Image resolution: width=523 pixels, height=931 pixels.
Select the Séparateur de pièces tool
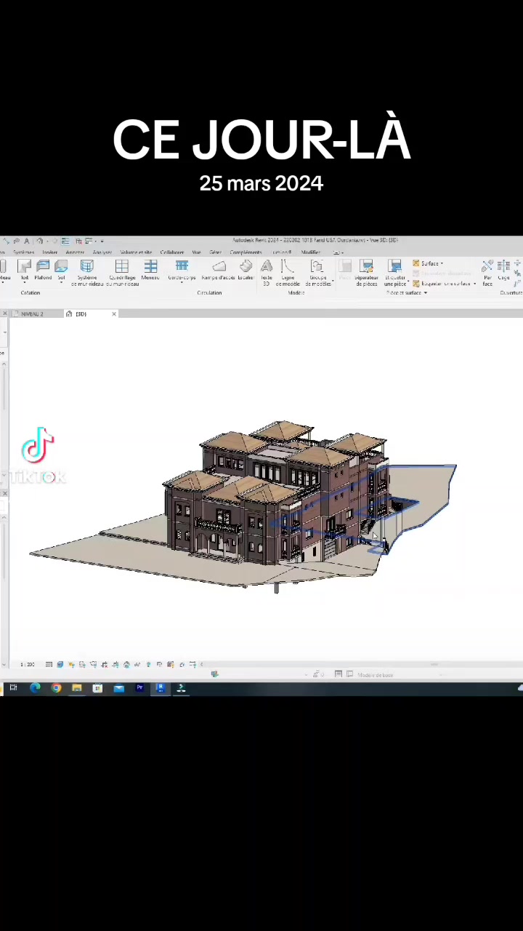coord(366,272)
